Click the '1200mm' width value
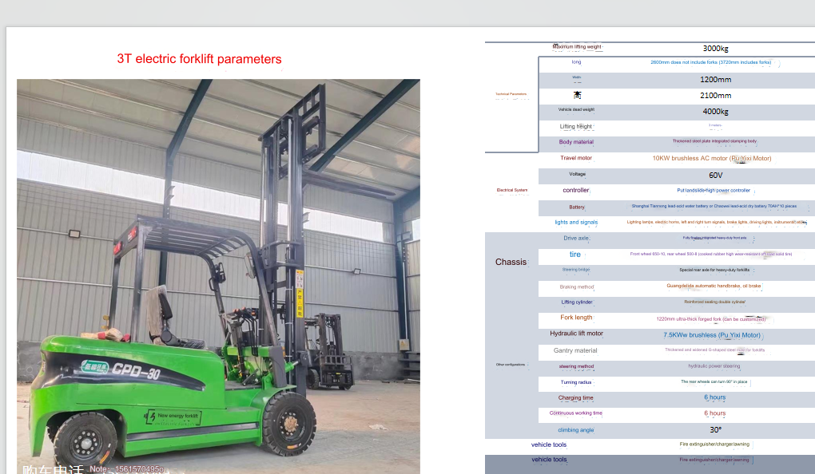This screenshot has width=815, height=474. [x=715, y=80]
